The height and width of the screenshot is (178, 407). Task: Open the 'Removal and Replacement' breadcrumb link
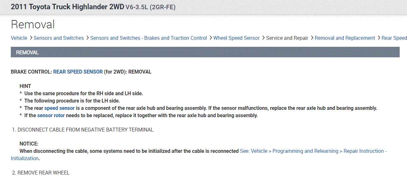pyautogui.click(x=345, y=38)
